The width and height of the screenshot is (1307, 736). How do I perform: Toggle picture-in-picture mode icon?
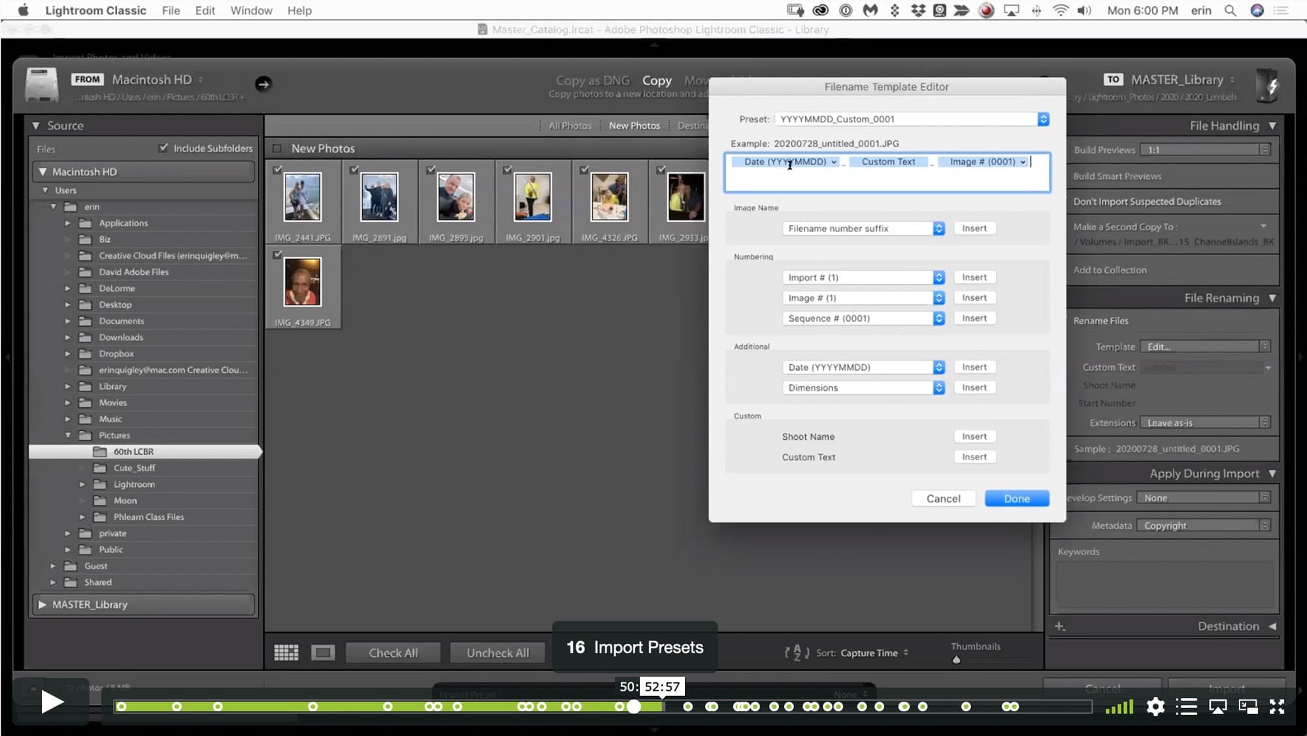[x=1248, y=707]
